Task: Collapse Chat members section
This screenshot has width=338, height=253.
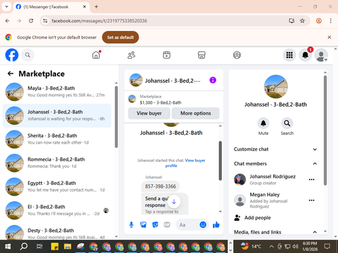Action: [275, 163]
